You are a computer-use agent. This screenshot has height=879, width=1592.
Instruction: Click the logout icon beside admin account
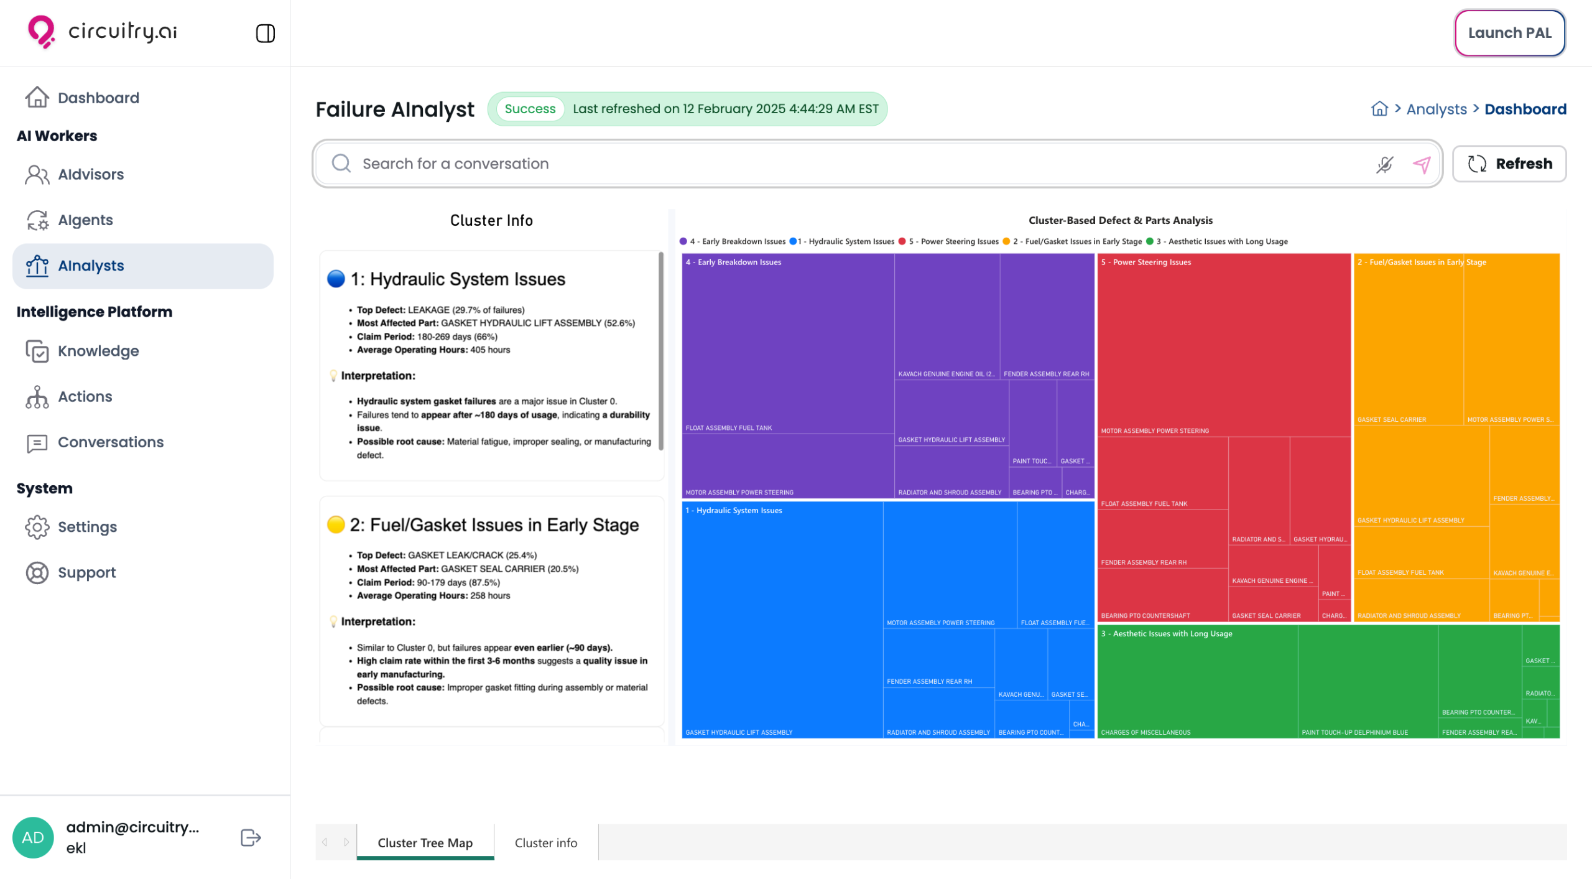(250, 837)
